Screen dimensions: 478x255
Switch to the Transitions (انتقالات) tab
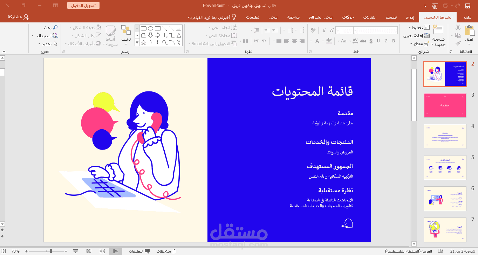tap(370, 17)
